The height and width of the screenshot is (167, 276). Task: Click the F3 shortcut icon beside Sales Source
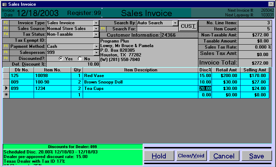coord(5,29)
